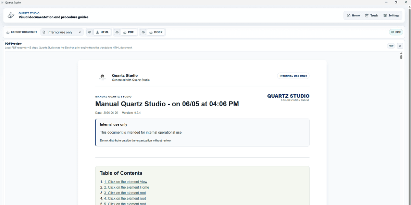Click the Quartz Studio logo icon in header

tap(11, 15)
